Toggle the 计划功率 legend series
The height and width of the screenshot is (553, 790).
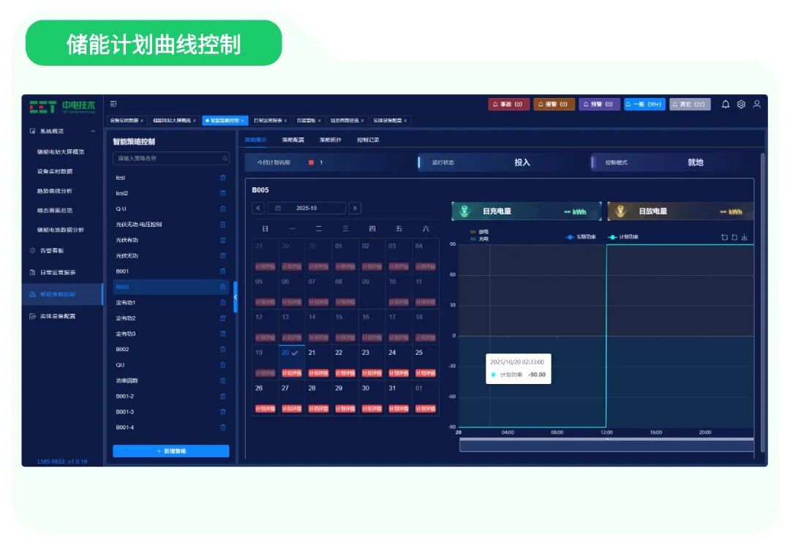[623, 237]
